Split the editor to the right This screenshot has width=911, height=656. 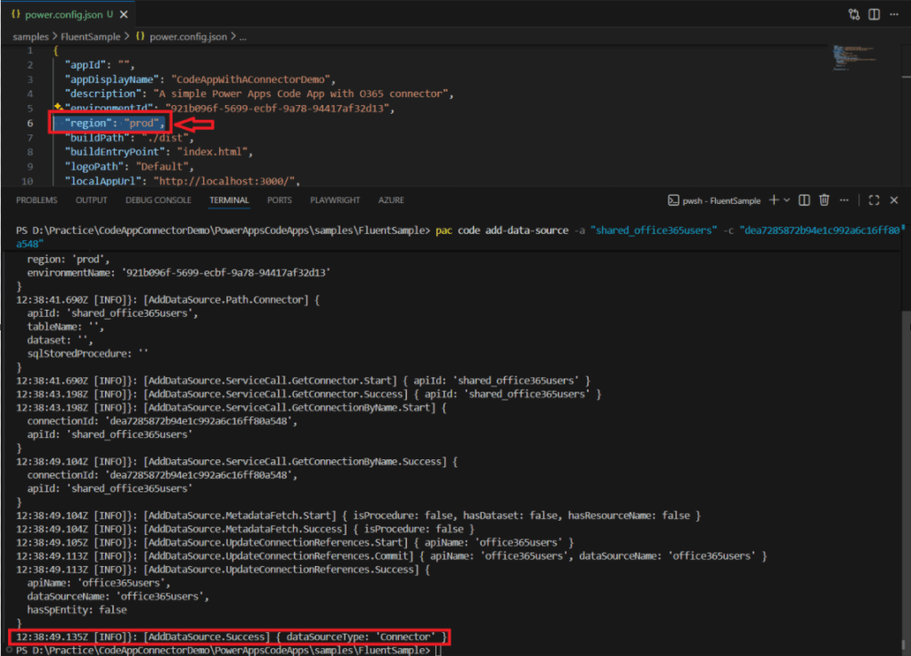[x=874, y=15]
